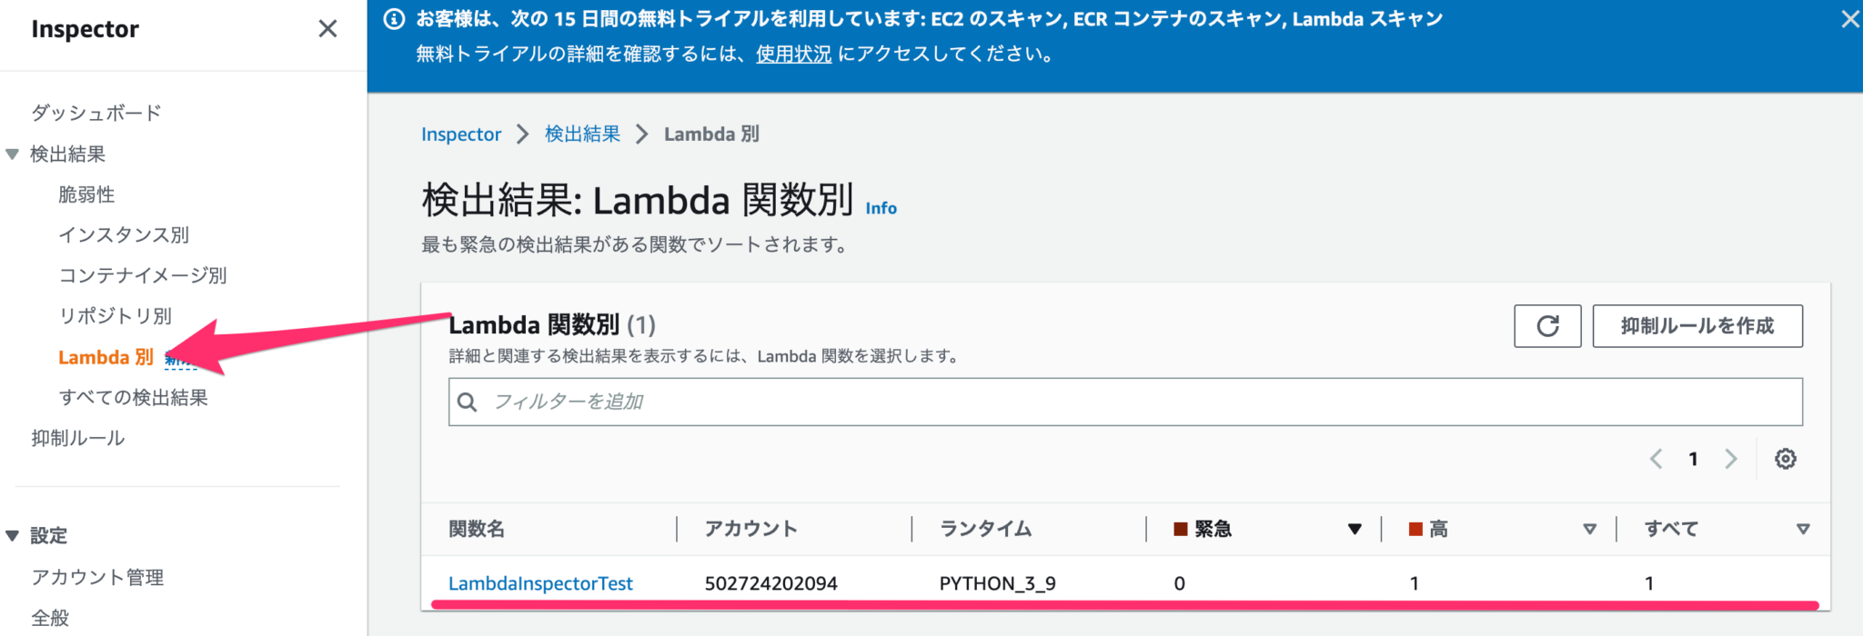
Task: Click the search magnifier in the filter bar
Action: pos(467,401)
